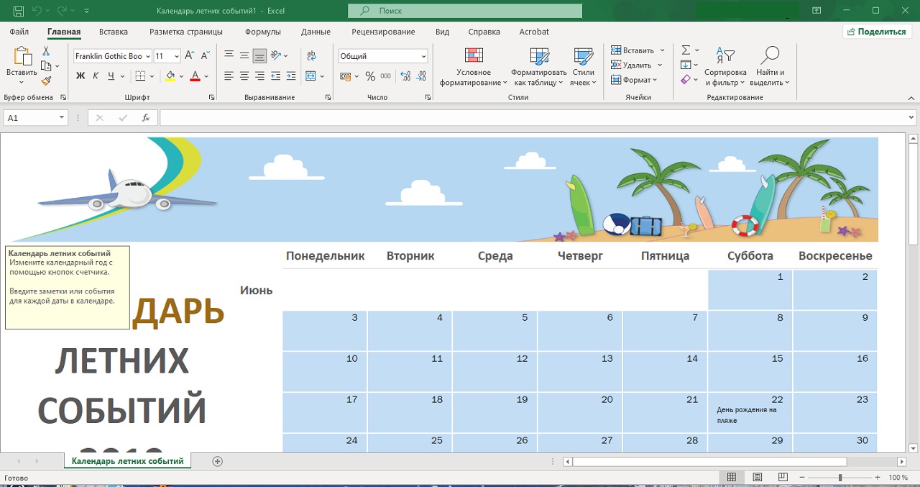Image resolution: width=920 pixels, height=487 pixels.
Task: Toggle bold formatting (Ж)
Action: tap(80, 76)
